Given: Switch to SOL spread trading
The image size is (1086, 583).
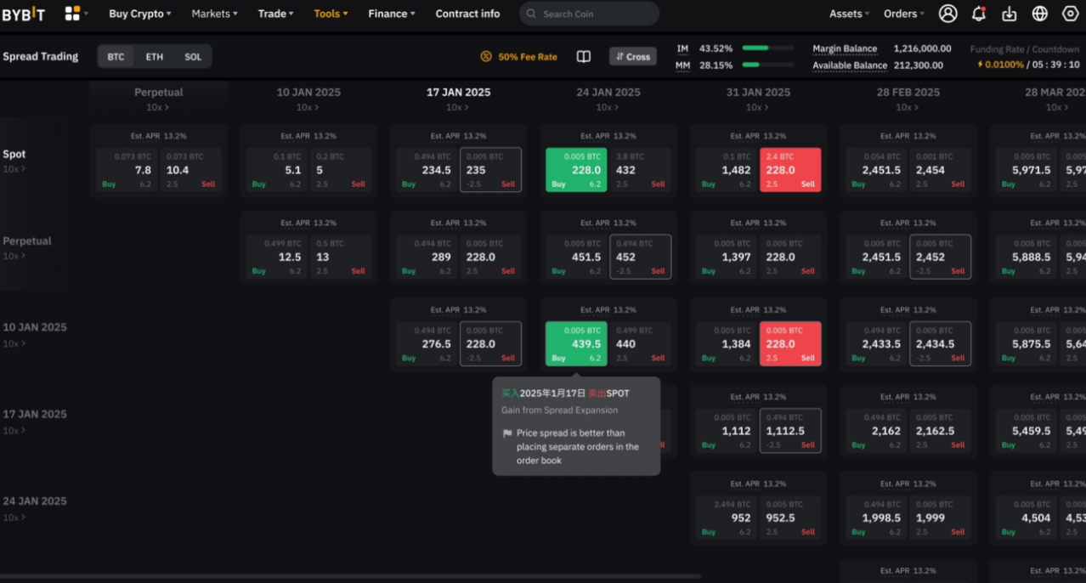Looking at the screenshot, I should pyautogui.click(x=193, y=57).
